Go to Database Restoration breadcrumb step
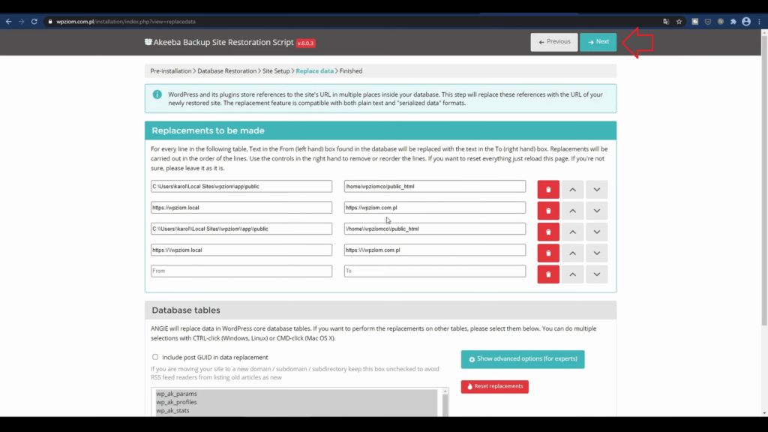The height and width of the screenshot is (432, 768). coord(226,71)
